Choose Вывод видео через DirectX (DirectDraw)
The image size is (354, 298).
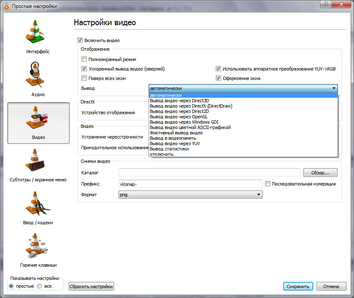click(243, 106)
